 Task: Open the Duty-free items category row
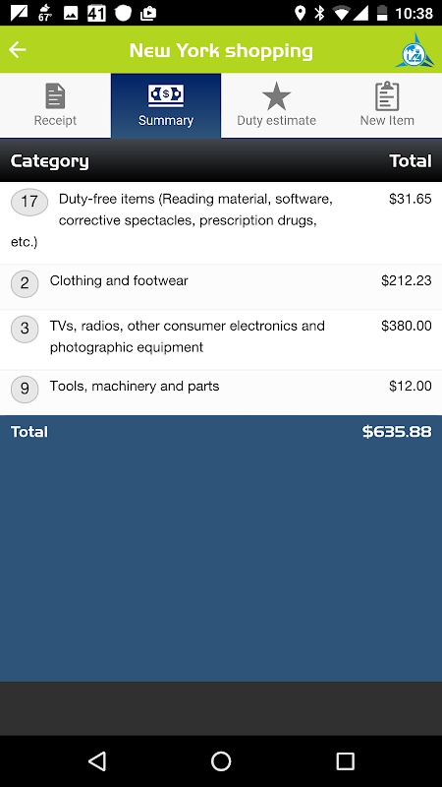coord(221,223)
